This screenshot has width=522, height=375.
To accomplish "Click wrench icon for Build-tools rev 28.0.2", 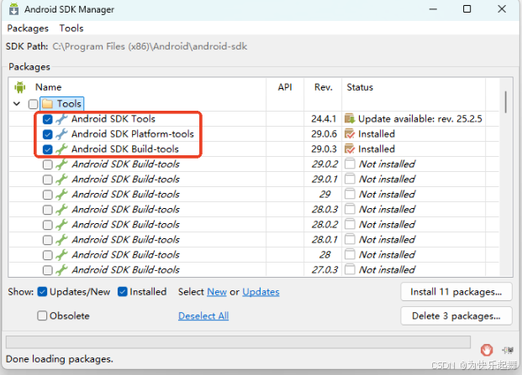I will [61, 225].
